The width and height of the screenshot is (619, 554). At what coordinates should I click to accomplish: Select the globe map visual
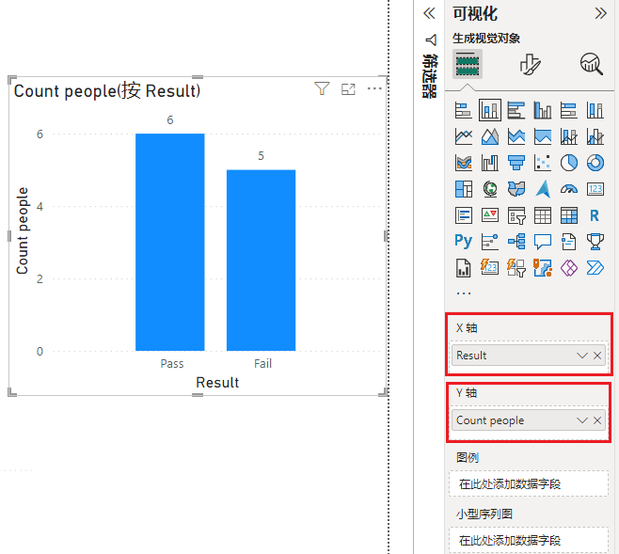[490, 189]
